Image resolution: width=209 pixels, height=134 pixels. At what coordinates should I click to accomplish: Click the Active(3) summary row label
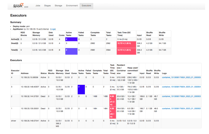15,39
